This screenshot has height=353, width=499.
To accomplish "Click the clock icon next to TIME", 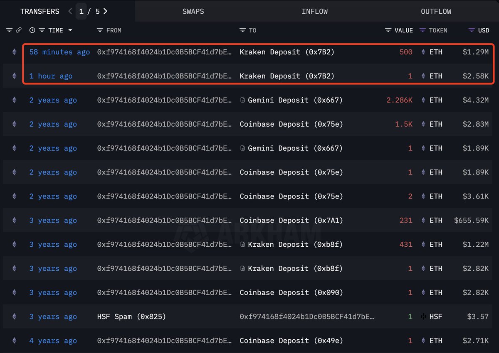I will pyautogui.click(x=32, y=30).
